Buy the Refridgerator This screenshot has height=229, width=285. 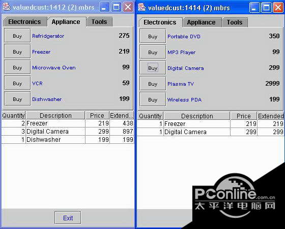(17, 36)
